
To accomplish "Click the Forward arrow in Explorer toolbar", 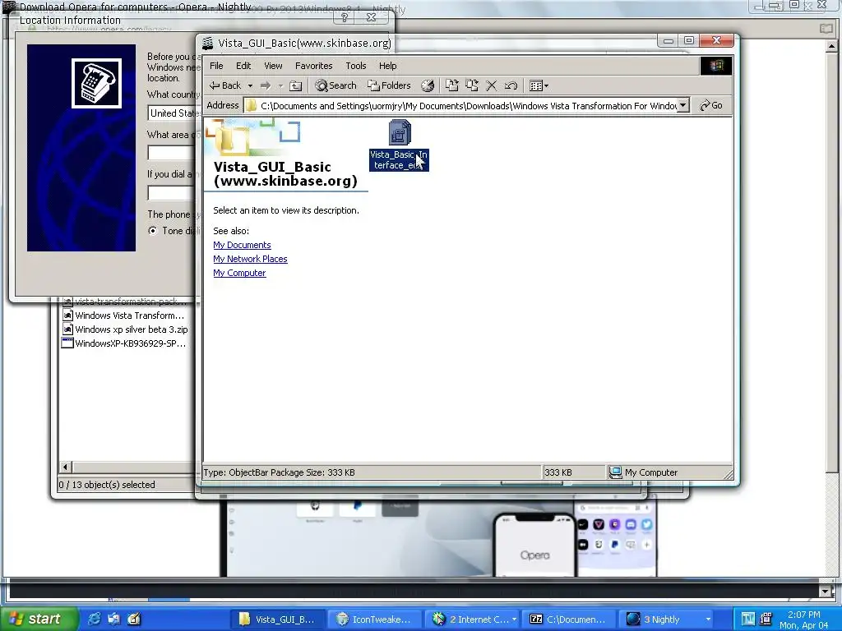I will 266,85.
